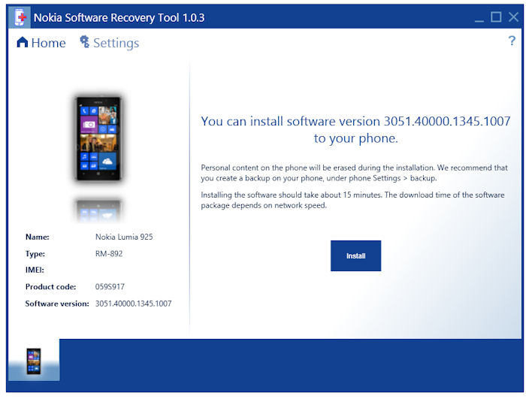Viewport: 526px width, 399px height.
Task: Click the window title 'Nokia Software Recovery Tool 1.0.3'
Action: pyautogui.click(x=119, y=17)
